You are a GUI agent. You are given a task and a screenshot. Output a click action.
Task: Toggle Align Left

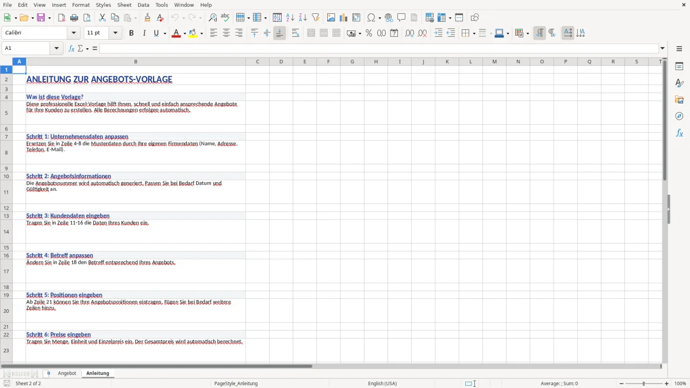pyautogui.click(x=214, y=33)
